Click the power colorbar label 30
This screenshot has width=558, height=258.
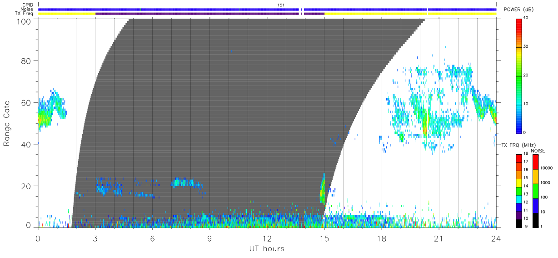coord(526,47)
